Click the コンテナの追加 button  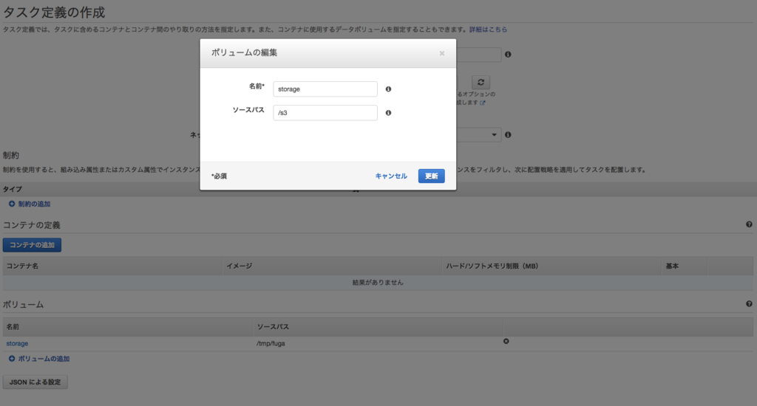coord(32,245)
